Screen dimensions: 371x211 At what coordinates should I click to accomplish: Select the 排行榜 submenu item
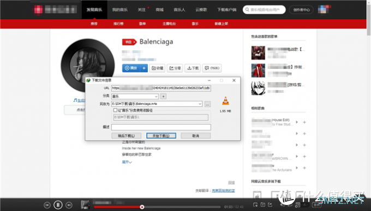118,24
